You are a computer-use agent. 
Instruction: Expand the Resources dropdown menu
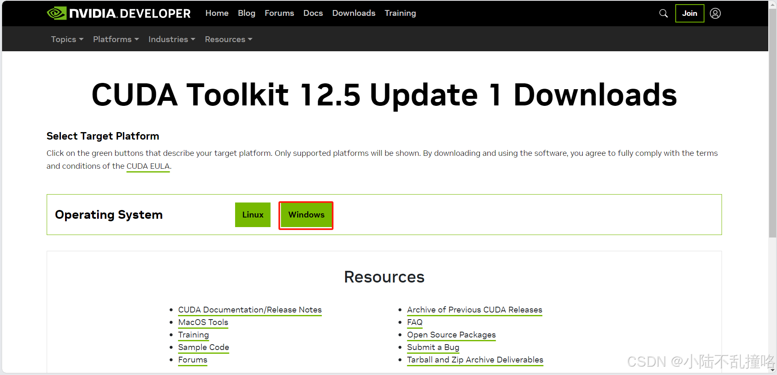[x=228, y=39]
